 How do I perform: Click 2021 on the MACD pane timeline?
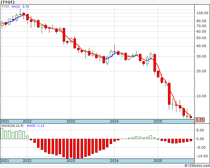5,161
